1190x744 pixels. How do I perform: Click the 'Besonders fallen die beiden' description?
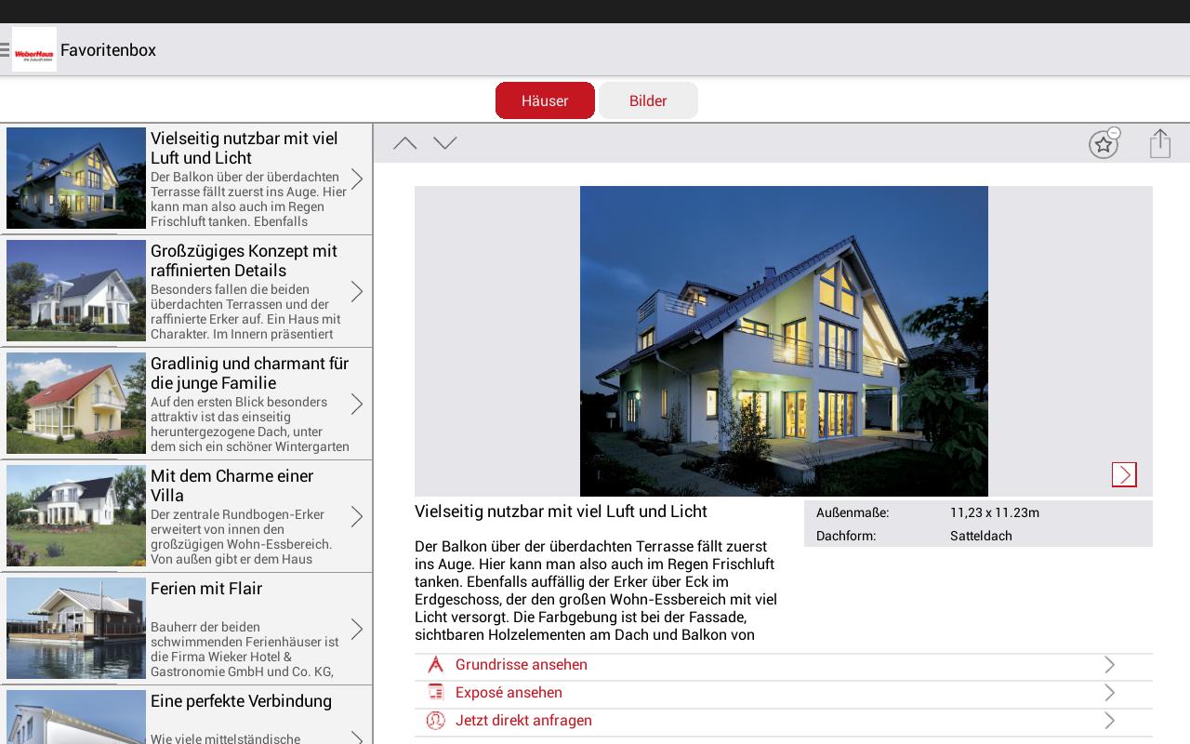[x=245, y=312]
